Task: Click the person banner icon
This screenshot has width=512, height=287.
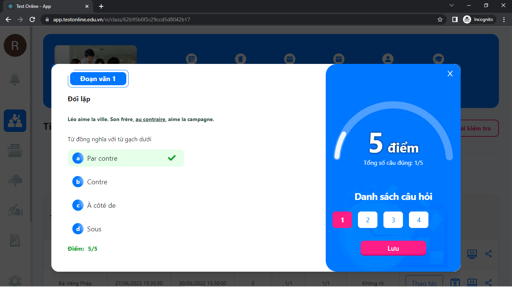Action: point(388,59)
